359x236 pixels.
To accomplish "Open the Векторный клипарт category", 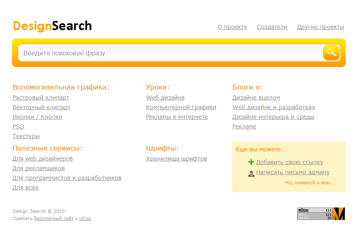I will tap(41, 107).
